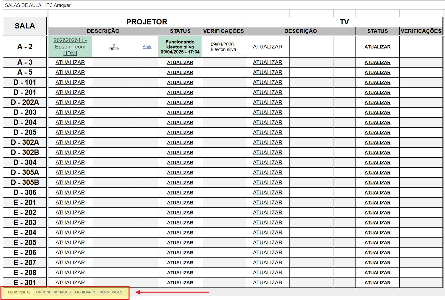Click ATUALIZAR projector description for room A-3
The height and width of the screenshot is (300, 445).
click(x=70, y=62)
